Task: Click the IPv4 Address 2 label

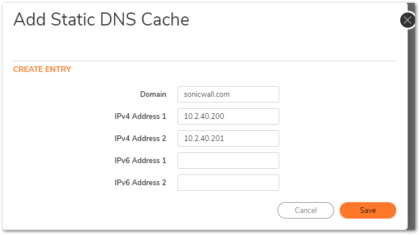Action: (140, 138)
